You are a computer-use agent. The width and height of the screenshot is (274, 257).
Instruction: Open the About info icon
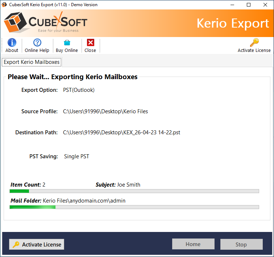(x=12, y=42)
